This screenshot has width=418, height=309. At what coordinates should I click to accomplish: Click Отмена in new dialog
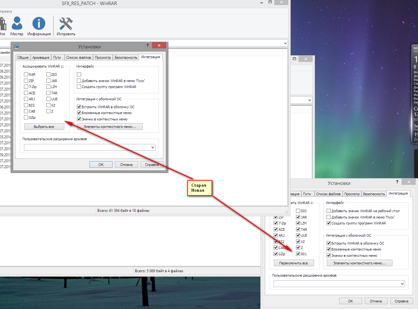(x=376, y=301)
